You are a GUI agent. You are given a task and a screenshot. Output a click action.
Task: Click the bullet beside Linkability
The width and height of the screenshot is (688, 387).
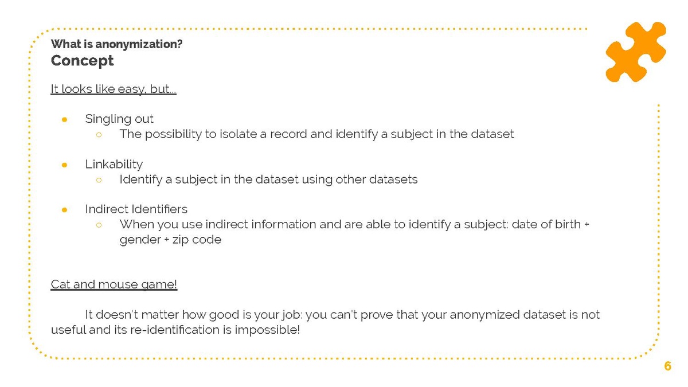(65, 165)
